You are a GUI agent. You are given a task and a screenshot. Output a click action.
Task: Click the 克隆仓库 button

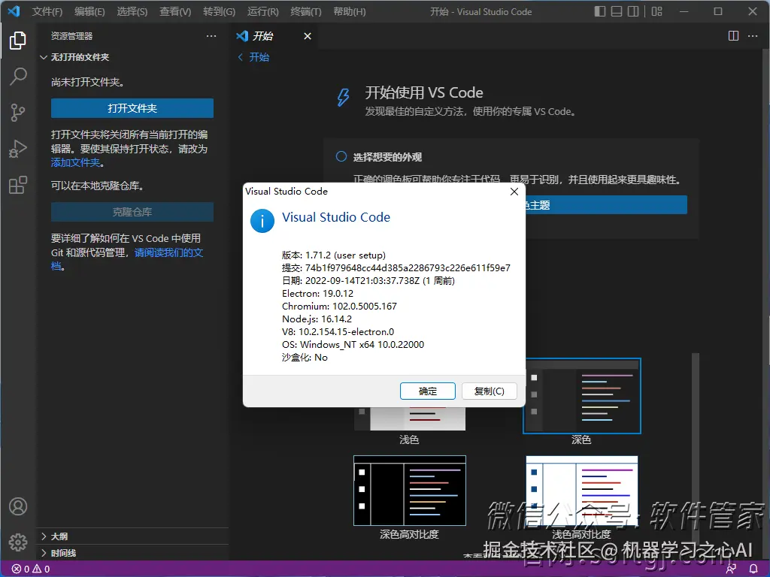pyautogui.click(x=132, y=212)
